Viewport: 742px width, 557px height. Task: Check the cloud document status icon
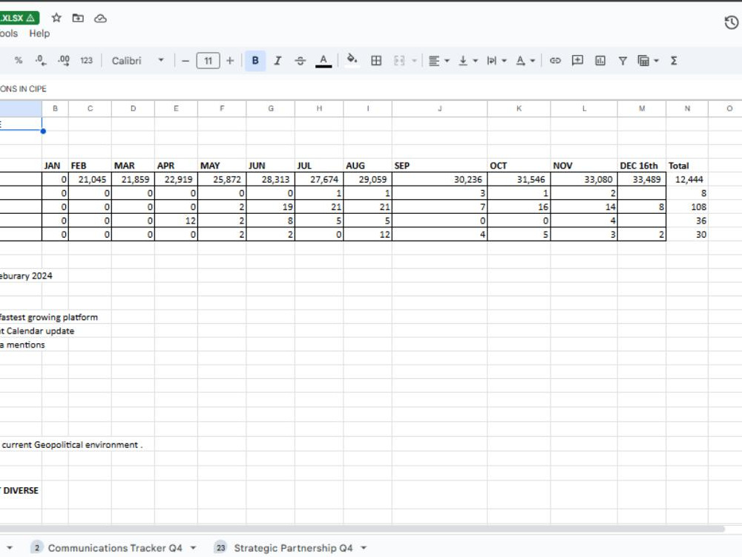[x=100, y=19]
